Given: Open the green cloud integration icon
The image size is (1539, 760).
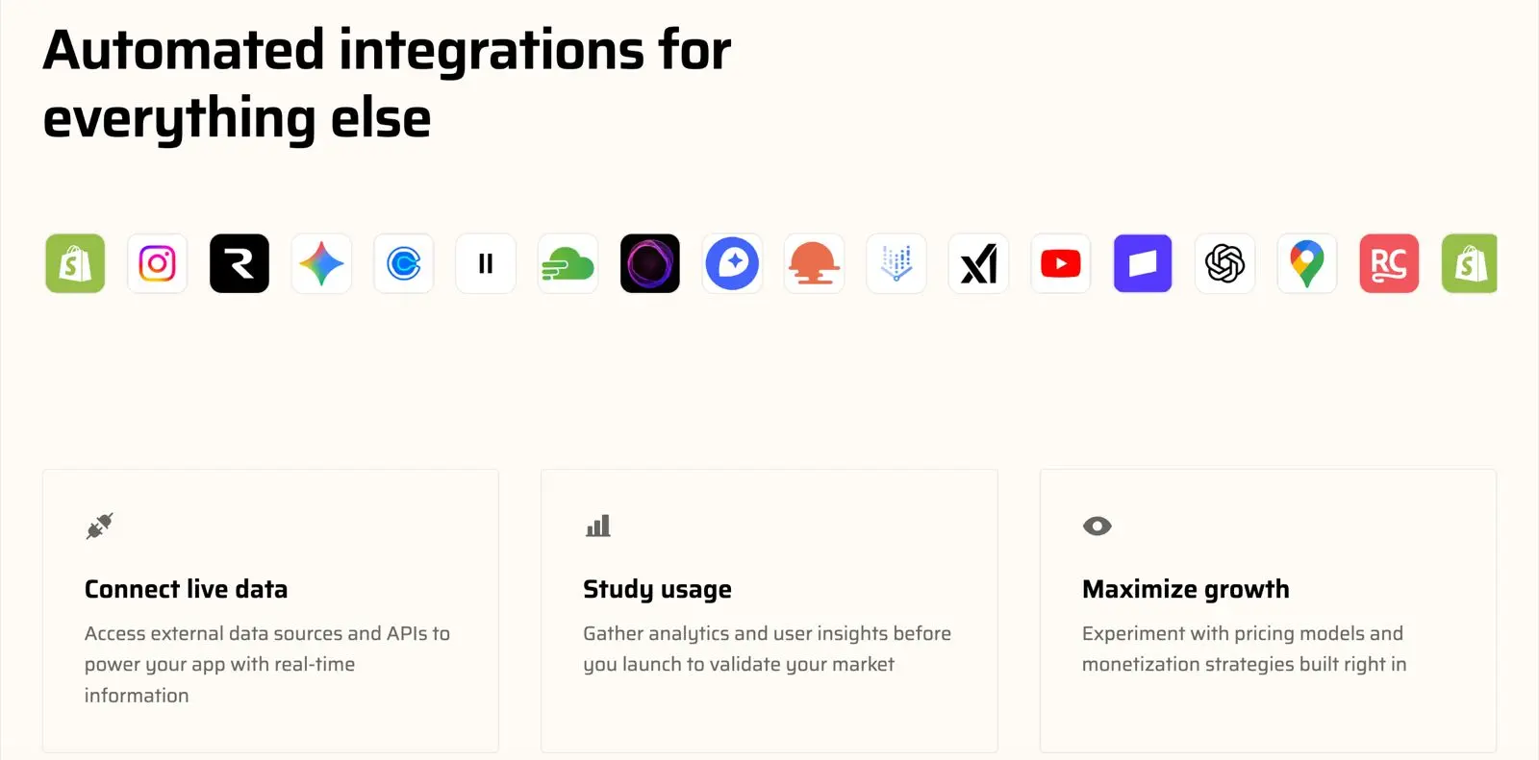Looking at the screenshot, I should click(x=568, y=263).
